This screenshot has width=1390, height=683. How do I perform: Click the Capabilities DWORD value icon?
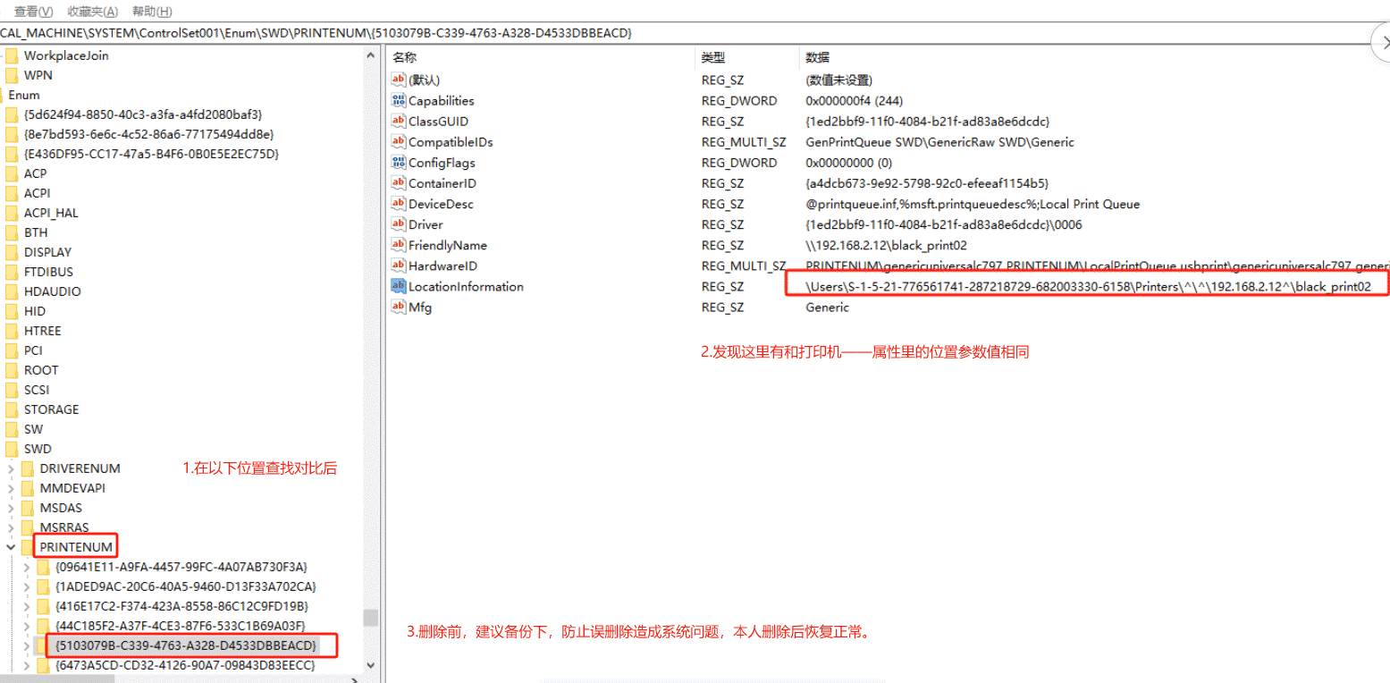click(x=399, y=101)
